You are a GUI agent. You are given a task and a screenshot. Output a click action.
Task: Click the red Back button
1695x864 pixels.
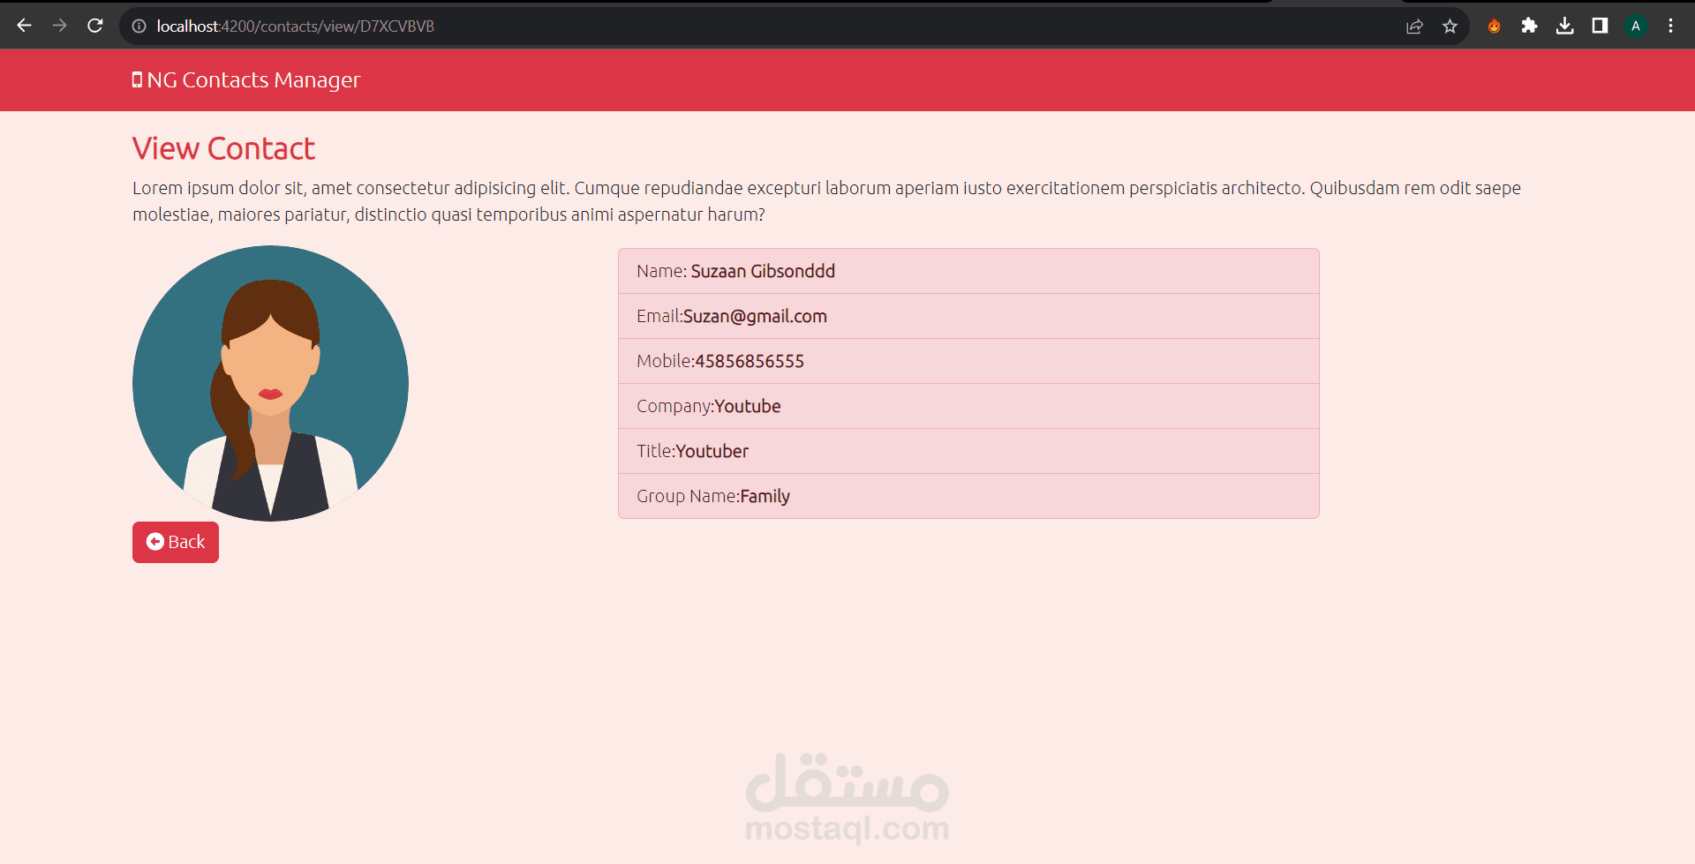[x=176, y=542]
